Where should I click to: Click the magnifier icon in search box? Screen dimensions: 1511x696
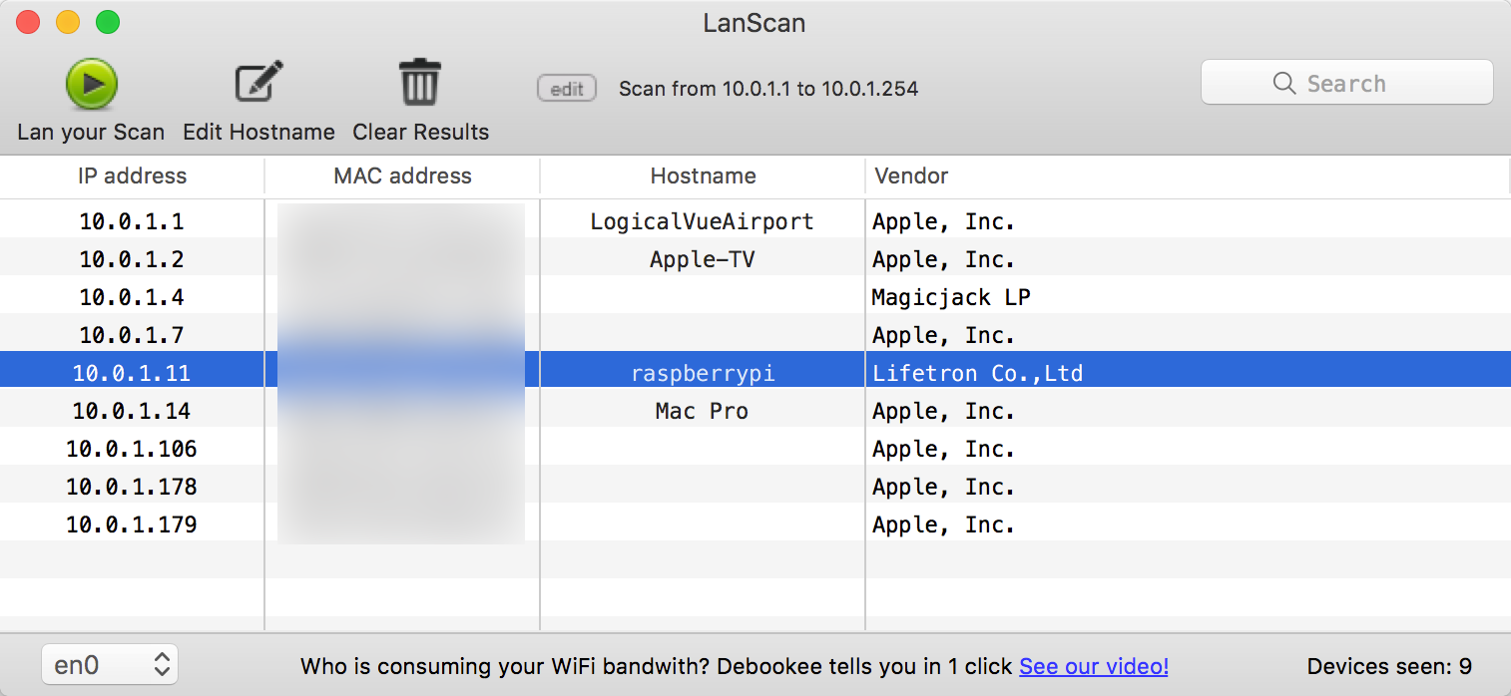click(1284, 84)
